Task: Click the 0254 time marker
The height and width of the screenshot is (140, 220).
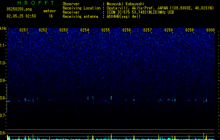Action: click(85, 30)
